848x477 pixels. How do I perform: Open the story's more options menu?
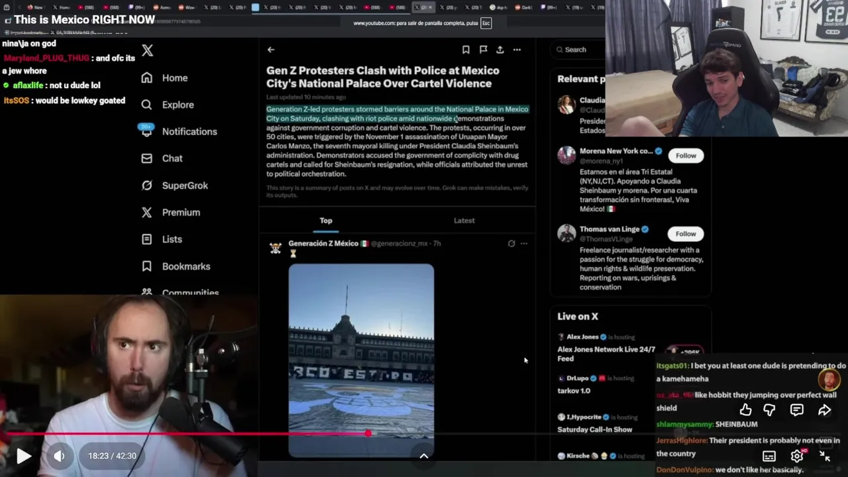click(x=517, y=50)
